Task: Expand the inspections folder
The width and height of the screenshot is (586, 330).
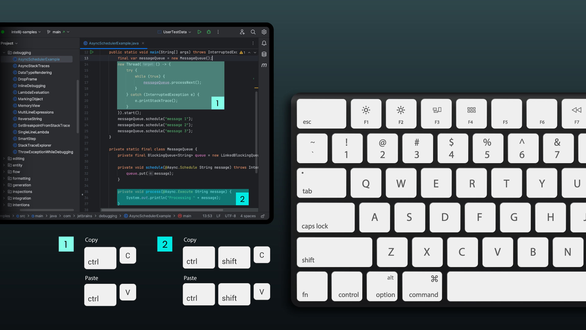Action: click(x=4, y=192)
